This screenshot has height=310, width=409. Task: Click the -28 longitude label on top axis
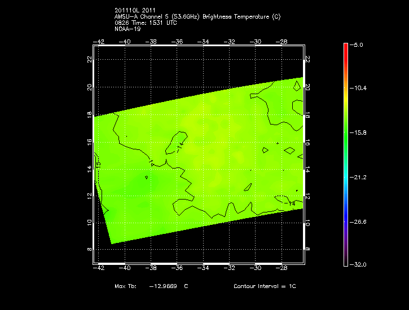point(282,42)
